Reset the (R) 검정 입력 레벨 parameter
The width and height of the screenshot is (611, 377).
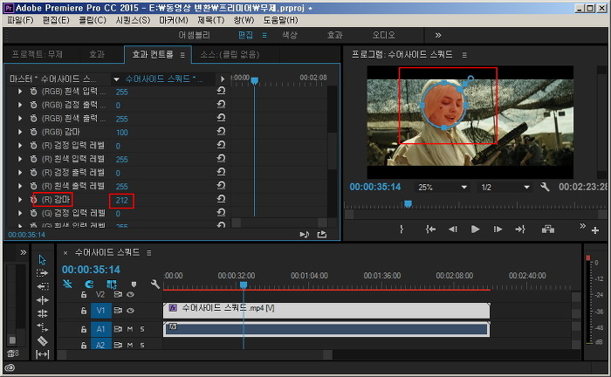[221, 145]
